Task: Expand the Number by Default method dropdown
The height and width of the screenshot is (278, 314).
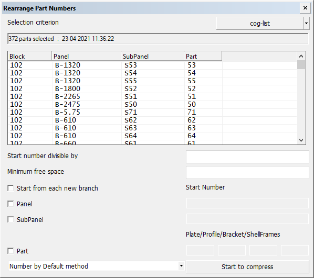Action: 181,266
